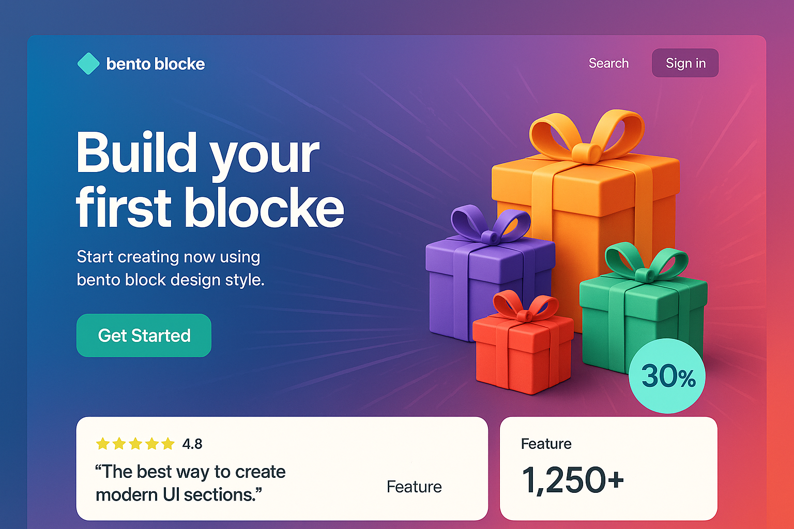Click the "bento blocke" brand name
The height and width of the screenshot is (529, 794).
(155, 64)
